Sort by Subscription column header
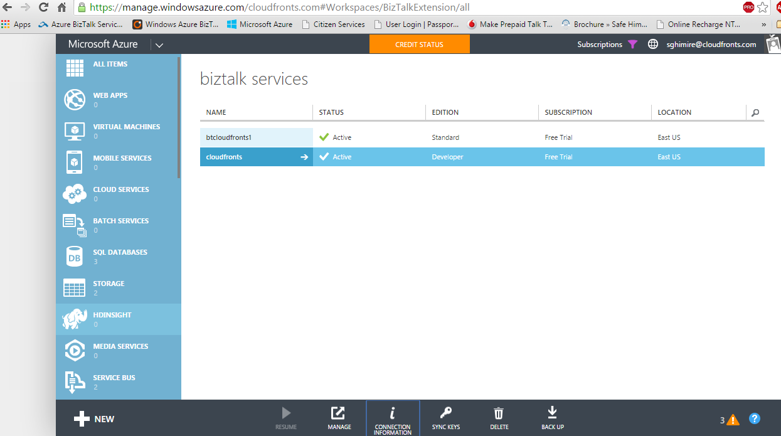781x436 pixels. 568,112
